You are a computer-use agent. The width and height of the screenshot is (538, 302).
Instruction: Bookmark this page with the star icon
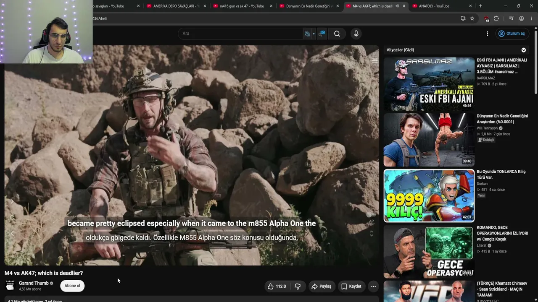pyautogui.click(x=472, y=18)
